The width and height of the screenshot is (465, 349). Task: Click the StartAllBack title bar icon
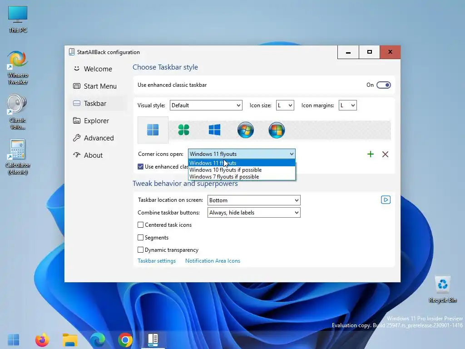[x=71, y=52]
